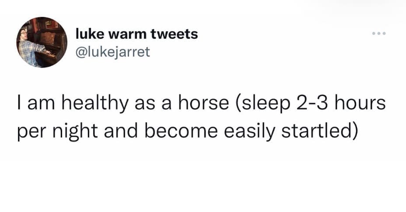Viewport: 406px width, 212px height.
Task: Click the tweet text body
Action: coord(201,118)
